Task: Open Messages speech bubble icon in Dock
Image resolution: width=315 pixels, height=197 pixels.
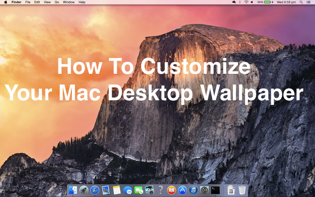Action: click(x=128, y=190)
